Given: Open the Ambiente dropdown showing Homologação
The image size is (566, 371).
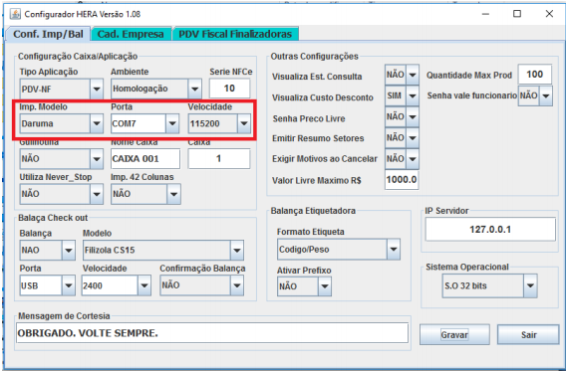Looking at the screenshot, I should [x=155, y=89].
